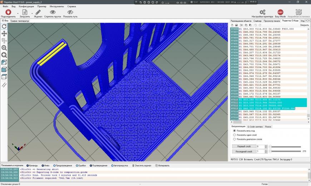This screenshot has width=311, height=186.
Task: Click the zoom magnifier tool in sidebar
Action: tap(4, 48)
